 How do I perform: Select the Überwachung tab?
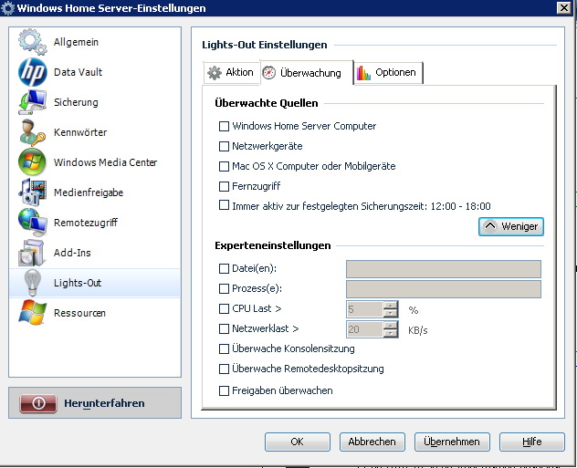[x=307, y=73]
